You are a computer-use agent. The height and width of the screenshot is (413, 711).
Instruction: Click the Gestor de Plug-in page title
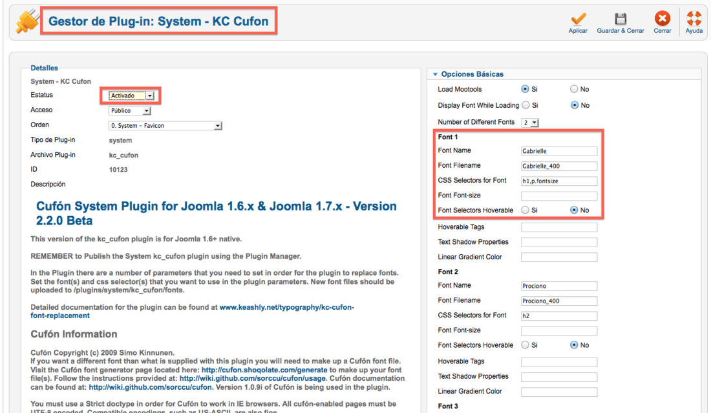point(158,21)
